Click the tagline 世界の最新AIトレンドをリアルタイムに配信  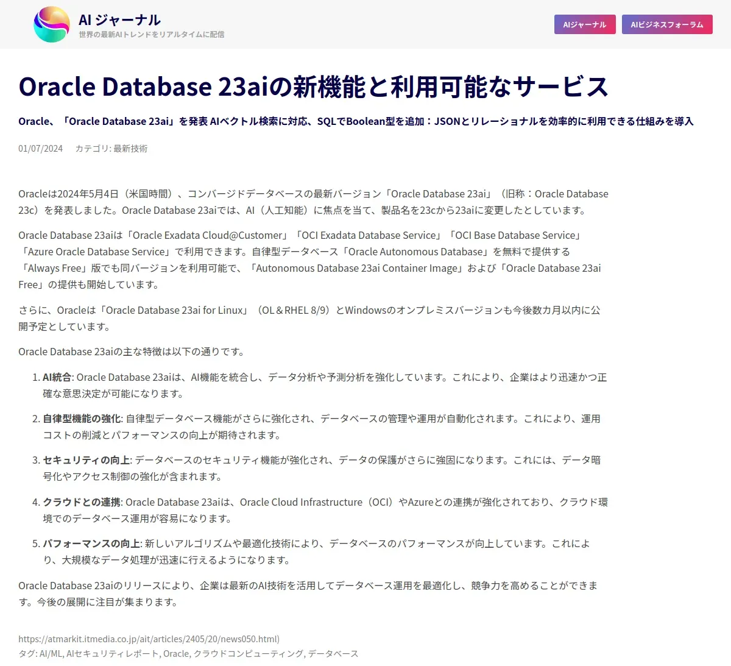pos(151,35)
